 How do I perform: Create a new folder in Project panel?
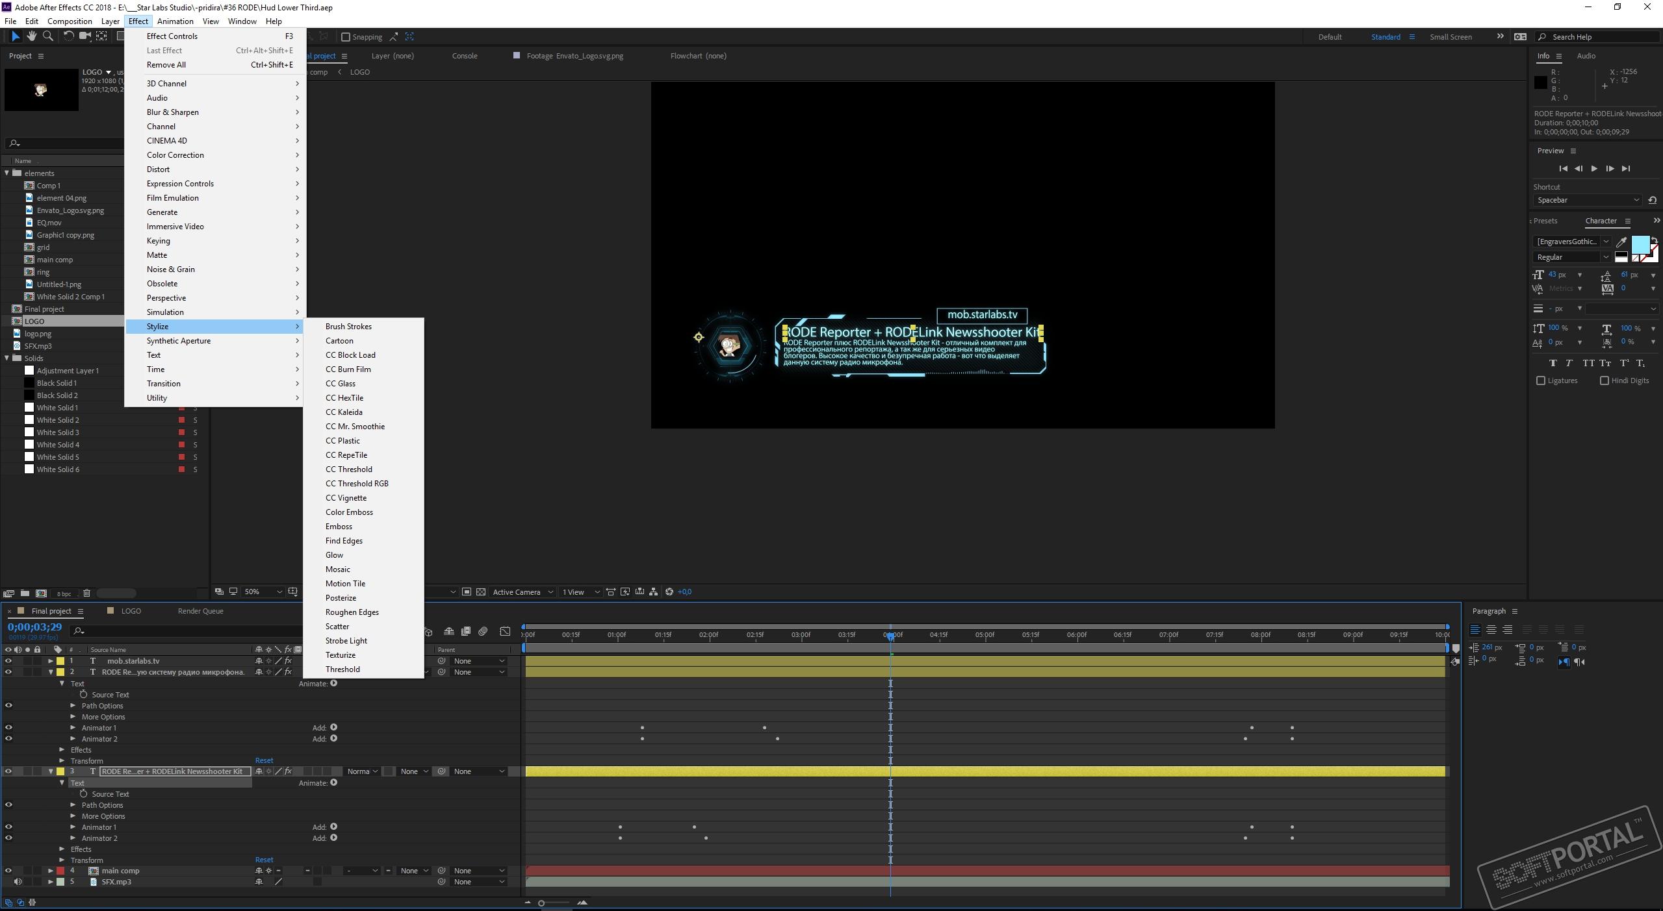[x=25, y=593]
